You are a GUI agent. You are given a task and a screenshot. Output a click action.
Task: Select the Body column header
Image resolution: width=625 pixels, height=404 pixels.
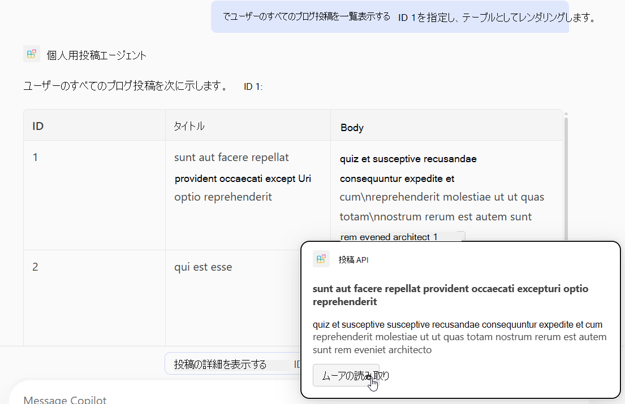[x=352, y=127]
